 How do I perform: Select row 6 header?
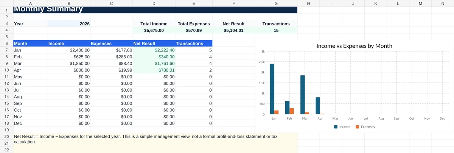pos(6,44)
